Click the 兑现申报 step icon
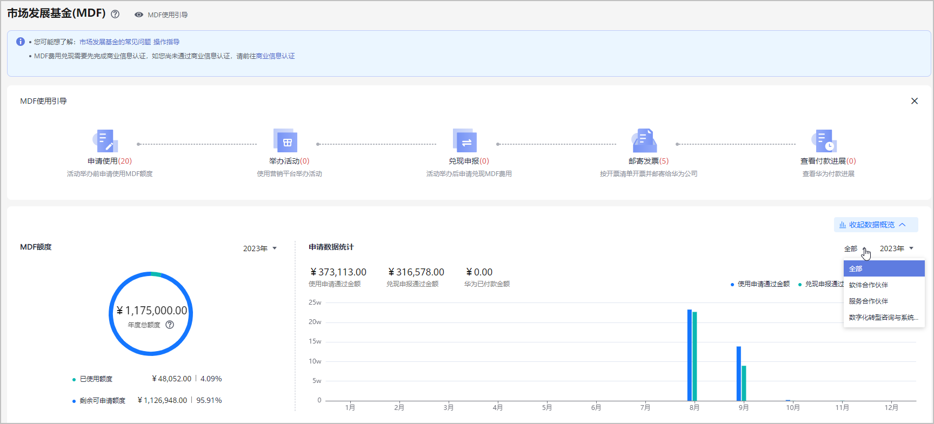This screenshot has height=424, width=934. [465, 142]
